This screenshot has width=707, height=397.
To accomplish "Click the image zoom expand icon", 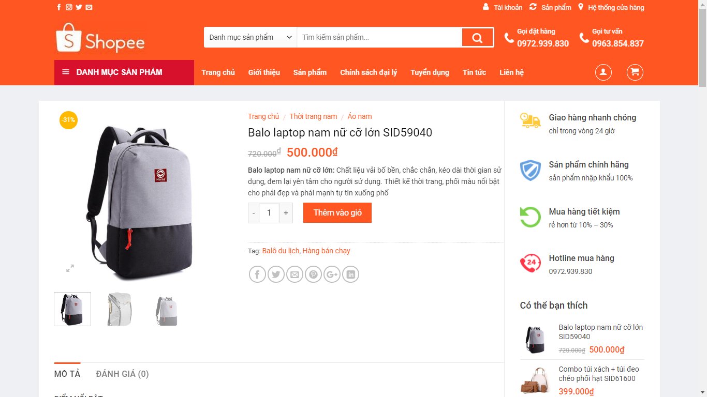I will click(70, 268).
